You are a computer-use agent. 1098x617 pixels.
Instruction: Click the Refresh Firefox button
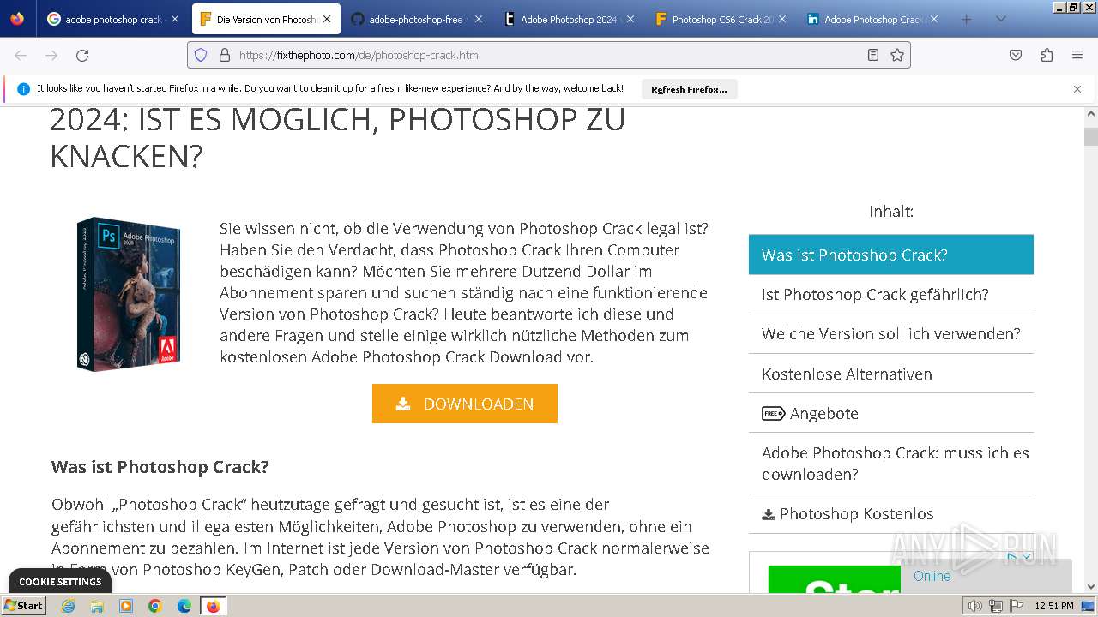(689, 89)
